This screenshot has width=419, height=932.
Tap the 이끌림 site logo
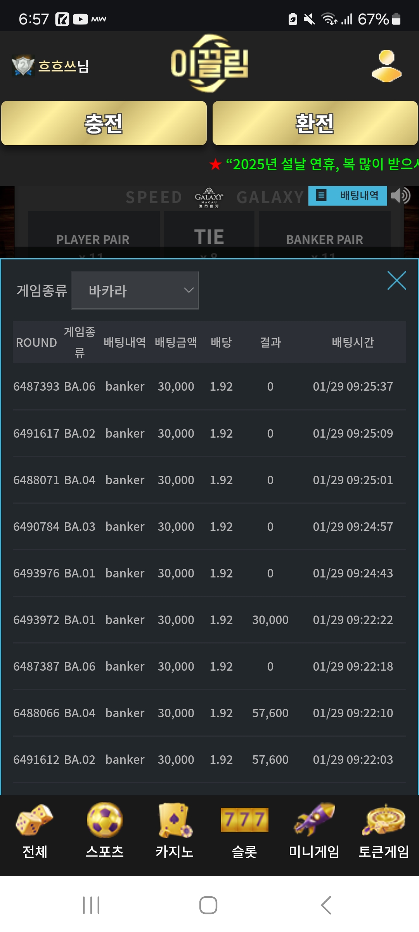coord(209,64)
